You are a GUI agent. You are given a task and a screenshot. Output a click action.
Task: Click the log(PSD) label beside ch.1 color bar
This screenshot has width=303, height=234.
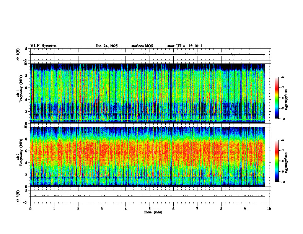coord(286,100)
